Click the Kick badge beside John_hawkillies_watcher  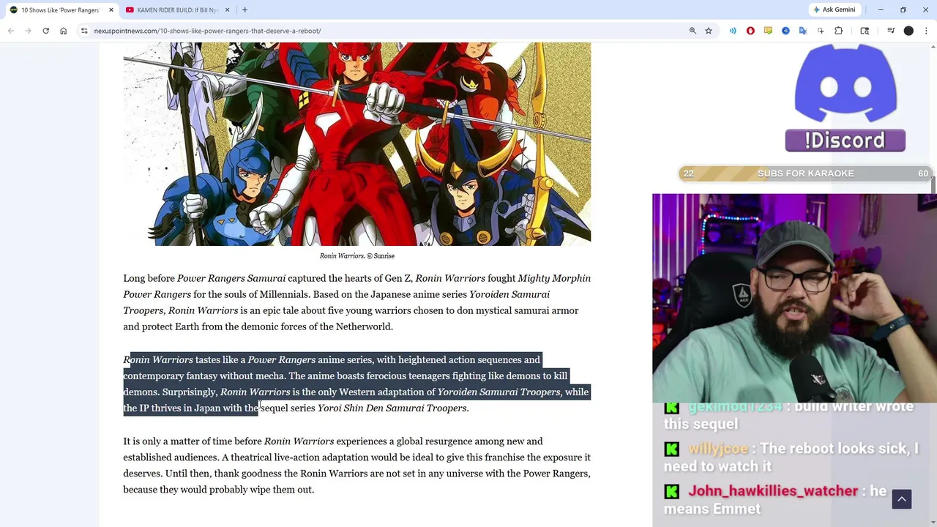(x=672, y=491)
